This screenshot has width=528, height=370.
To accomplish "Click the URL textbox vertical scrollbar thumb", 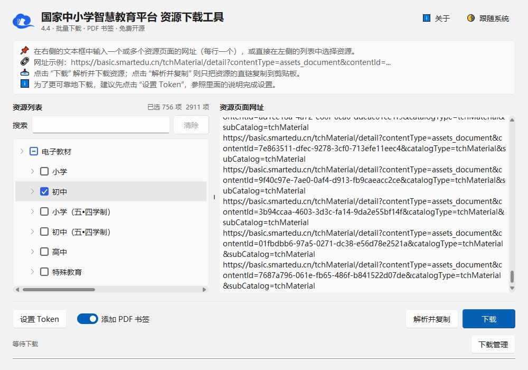I will 512,276.
